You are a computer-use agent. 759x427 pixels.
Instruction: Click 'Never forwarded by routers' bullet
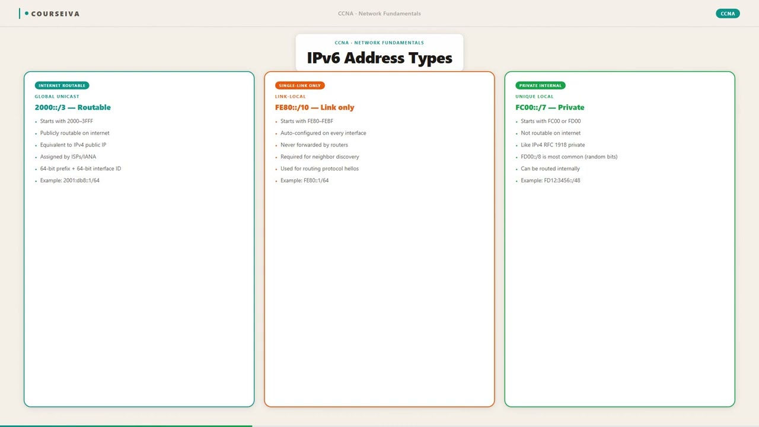[314, 145]
